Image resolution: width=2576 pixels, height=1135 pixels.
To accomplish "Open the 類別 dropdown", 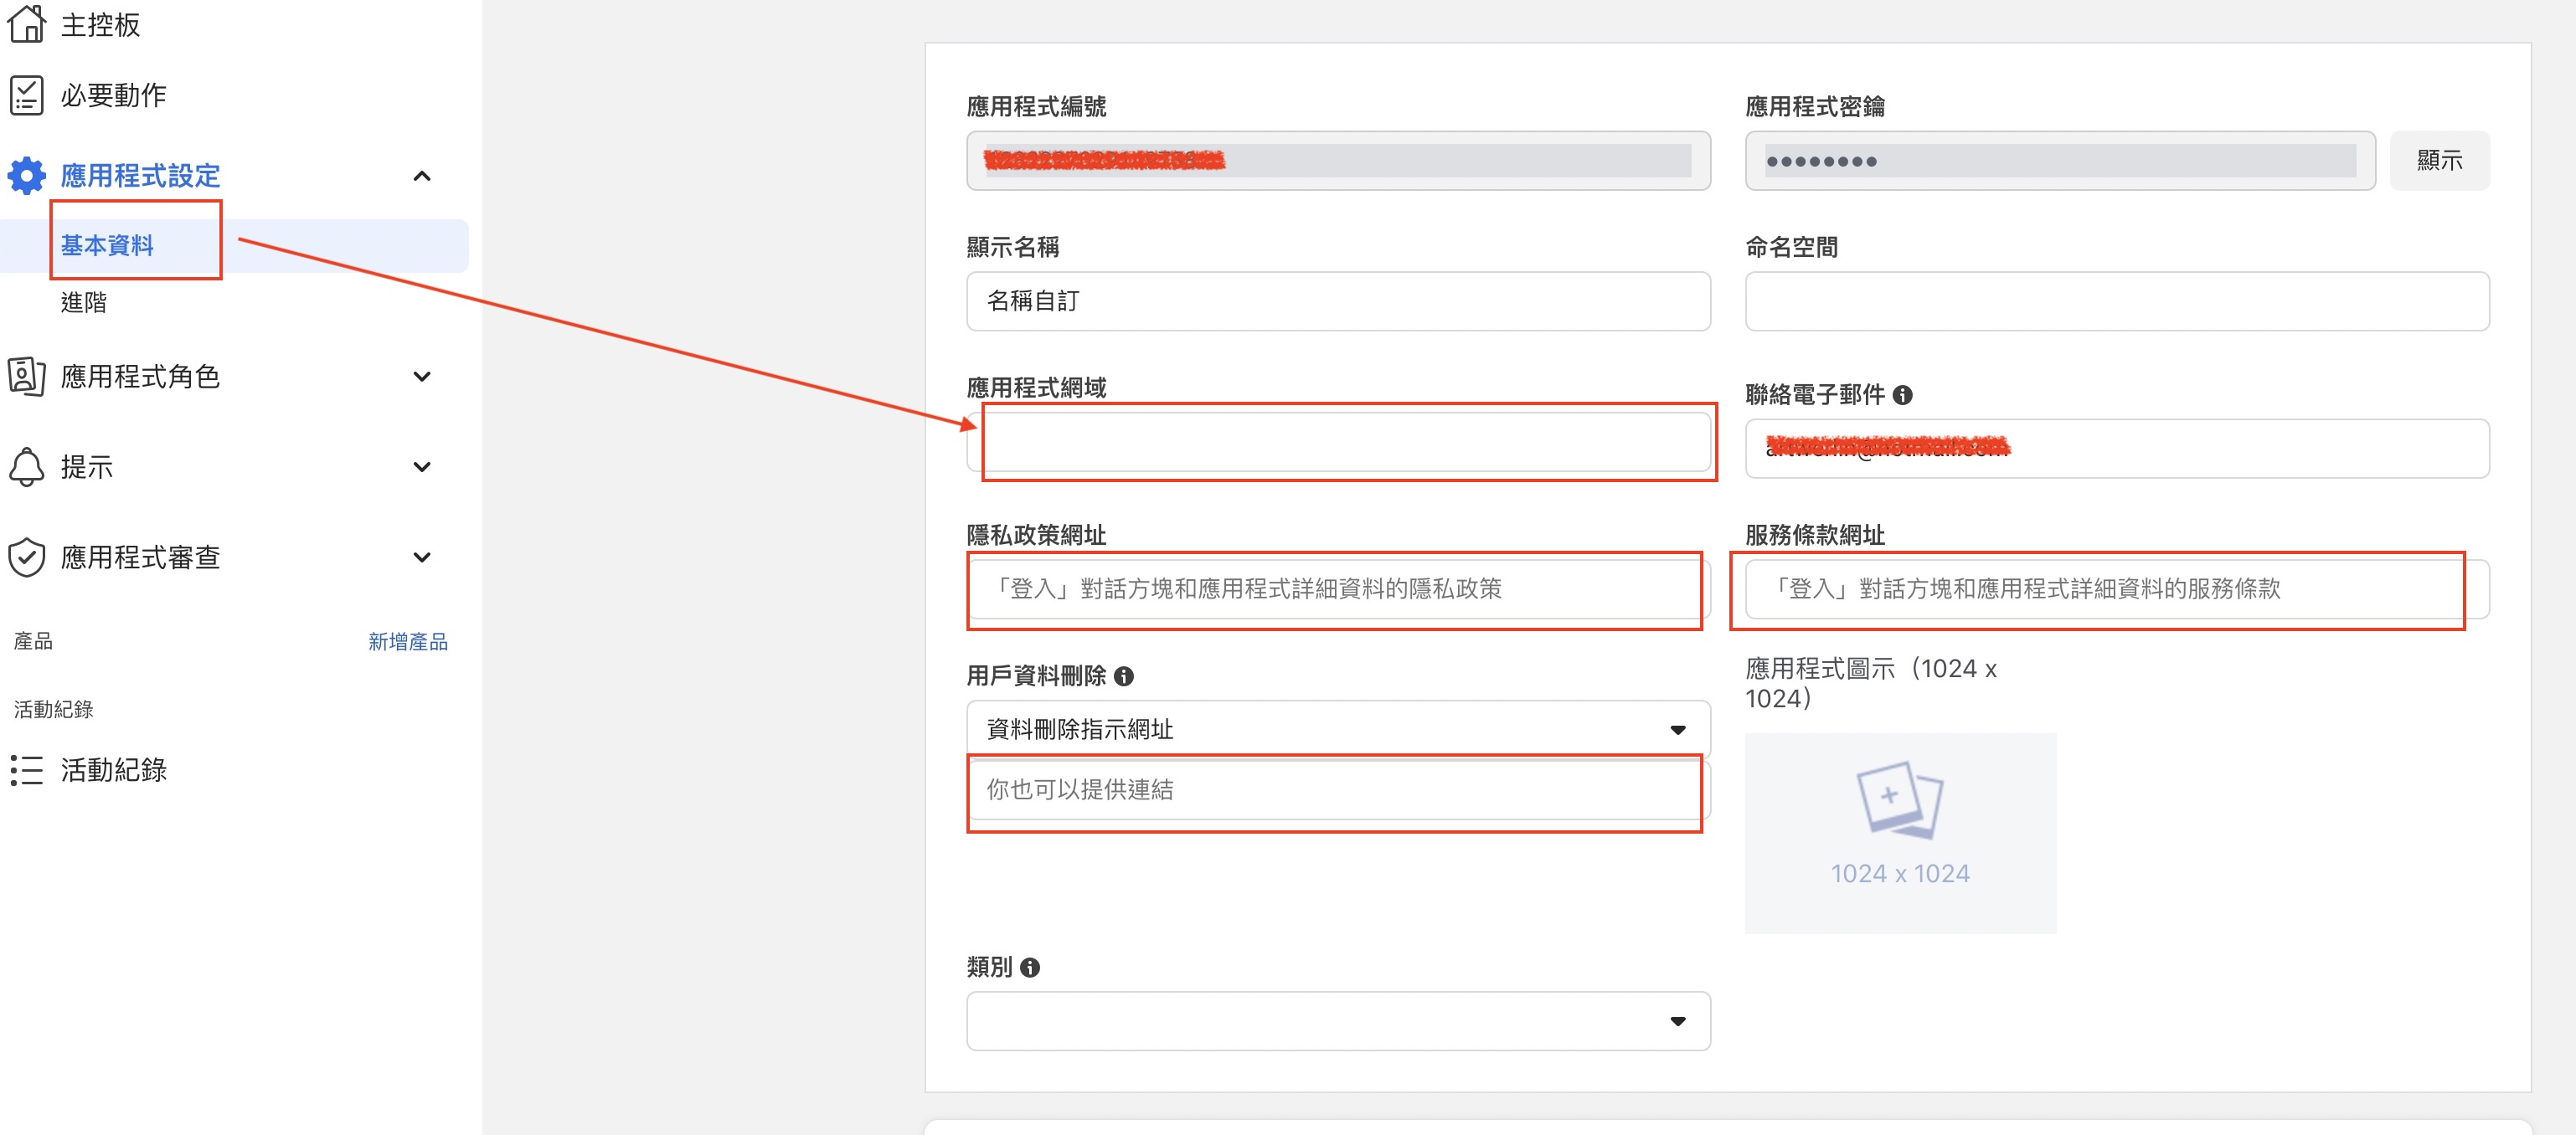I will pyautogui.click(x=1337, y=1021).
